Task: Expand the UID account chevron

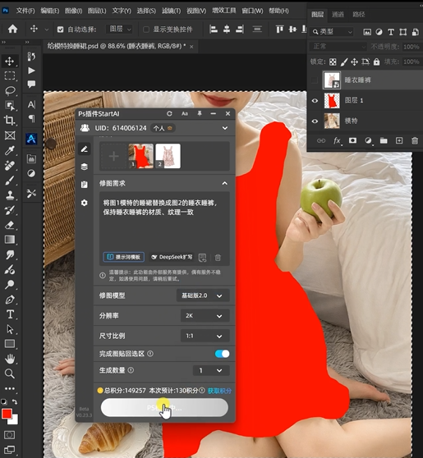Action: coord(225,128)
